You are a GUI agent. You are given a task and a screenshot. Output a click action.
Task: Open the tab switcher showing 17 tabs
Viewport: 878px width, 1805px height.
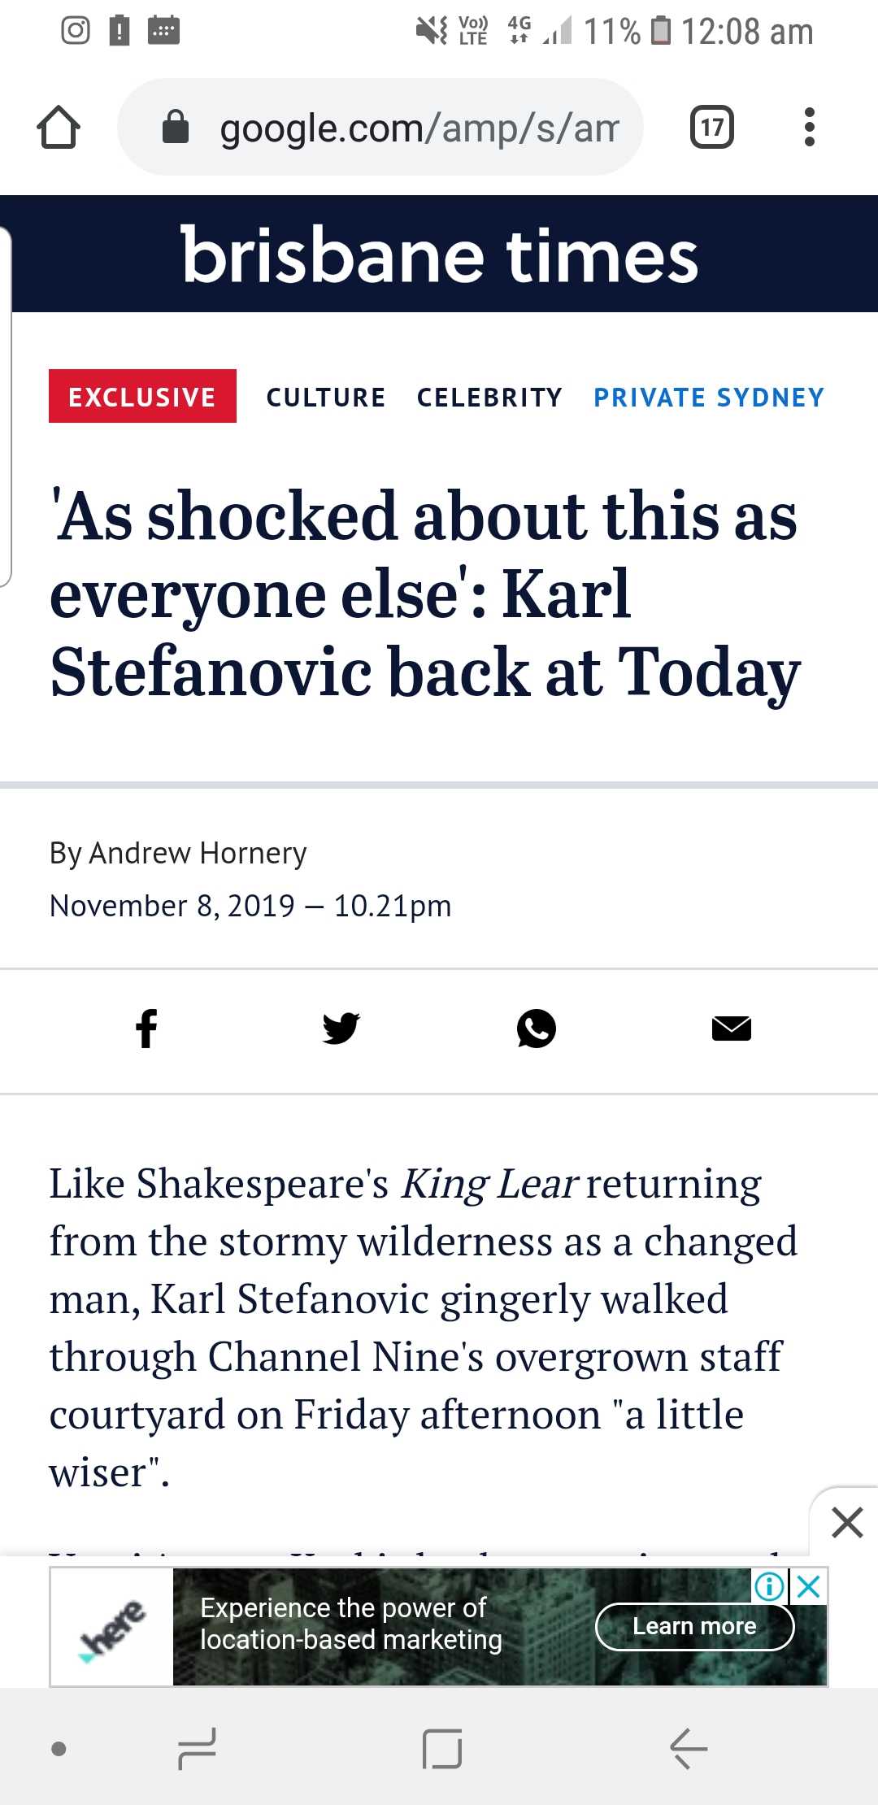tap(712, 128)
